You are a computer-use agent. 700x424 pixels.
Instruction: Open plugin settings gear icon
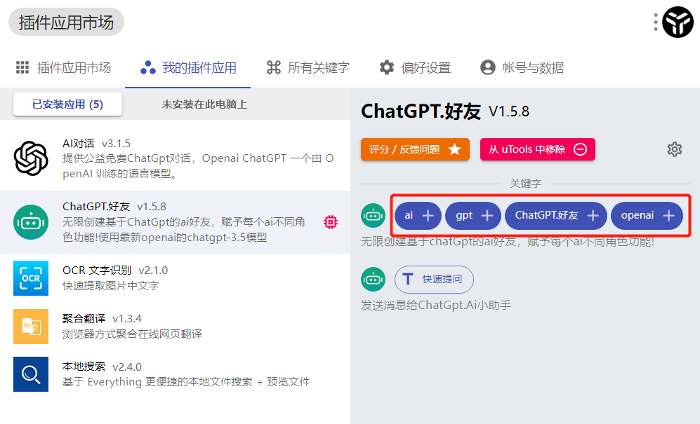(x=675, y=149)
